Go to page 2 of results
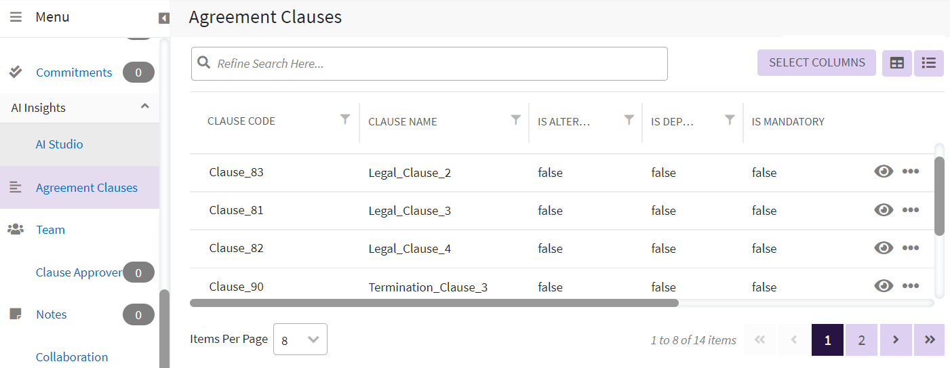 pyautogui.click(x=861, y=340)
